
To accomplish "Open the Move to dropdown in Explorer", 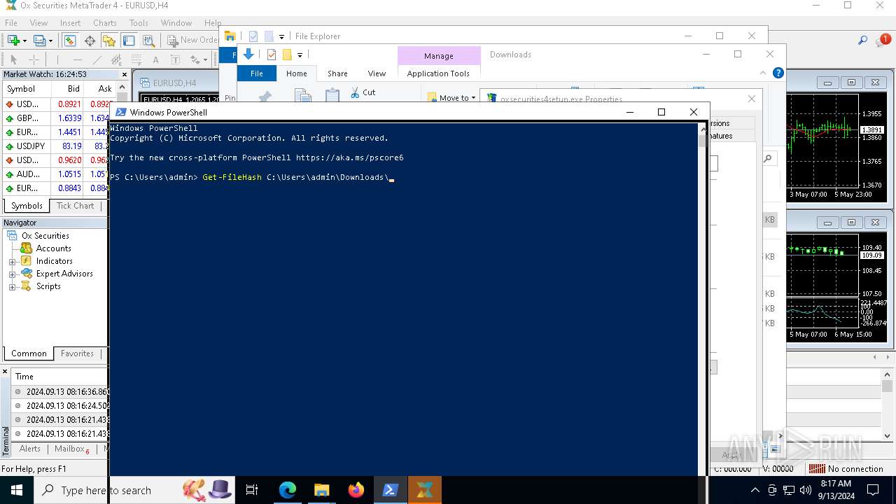I will pyautogui.click(x=451, y=98).
